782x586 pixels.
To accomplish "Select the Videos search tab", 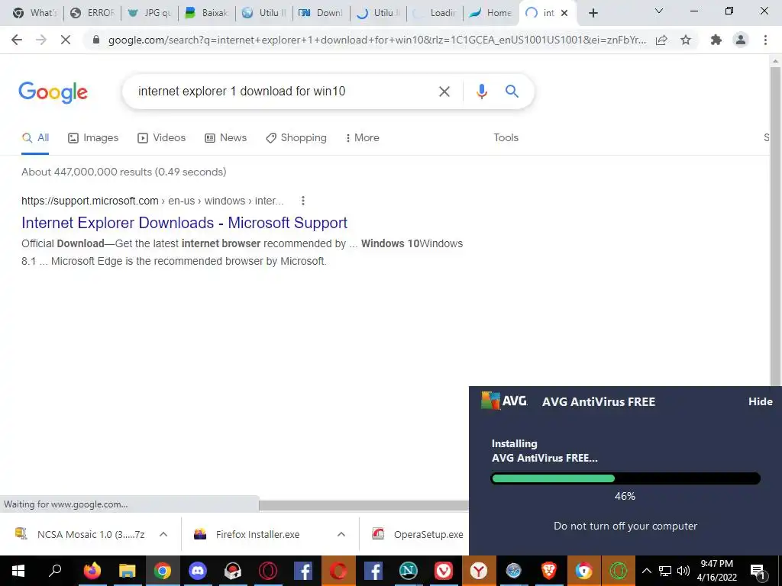I will click(x=162, y=138).
